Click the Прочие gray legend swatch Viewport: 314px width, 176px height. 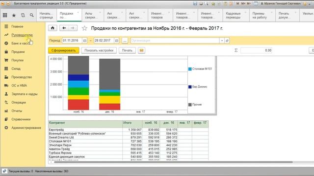(x=190, y=105)
